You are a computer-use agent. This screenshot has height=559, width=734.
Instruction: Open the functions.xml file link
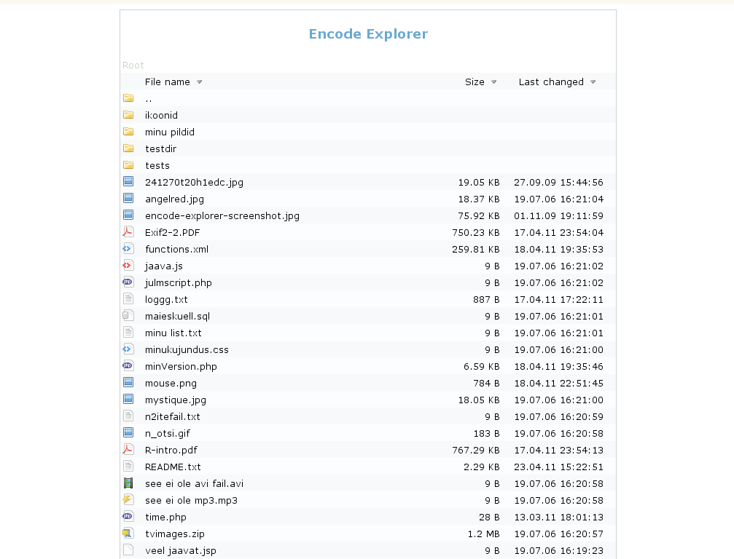[177, 249]
